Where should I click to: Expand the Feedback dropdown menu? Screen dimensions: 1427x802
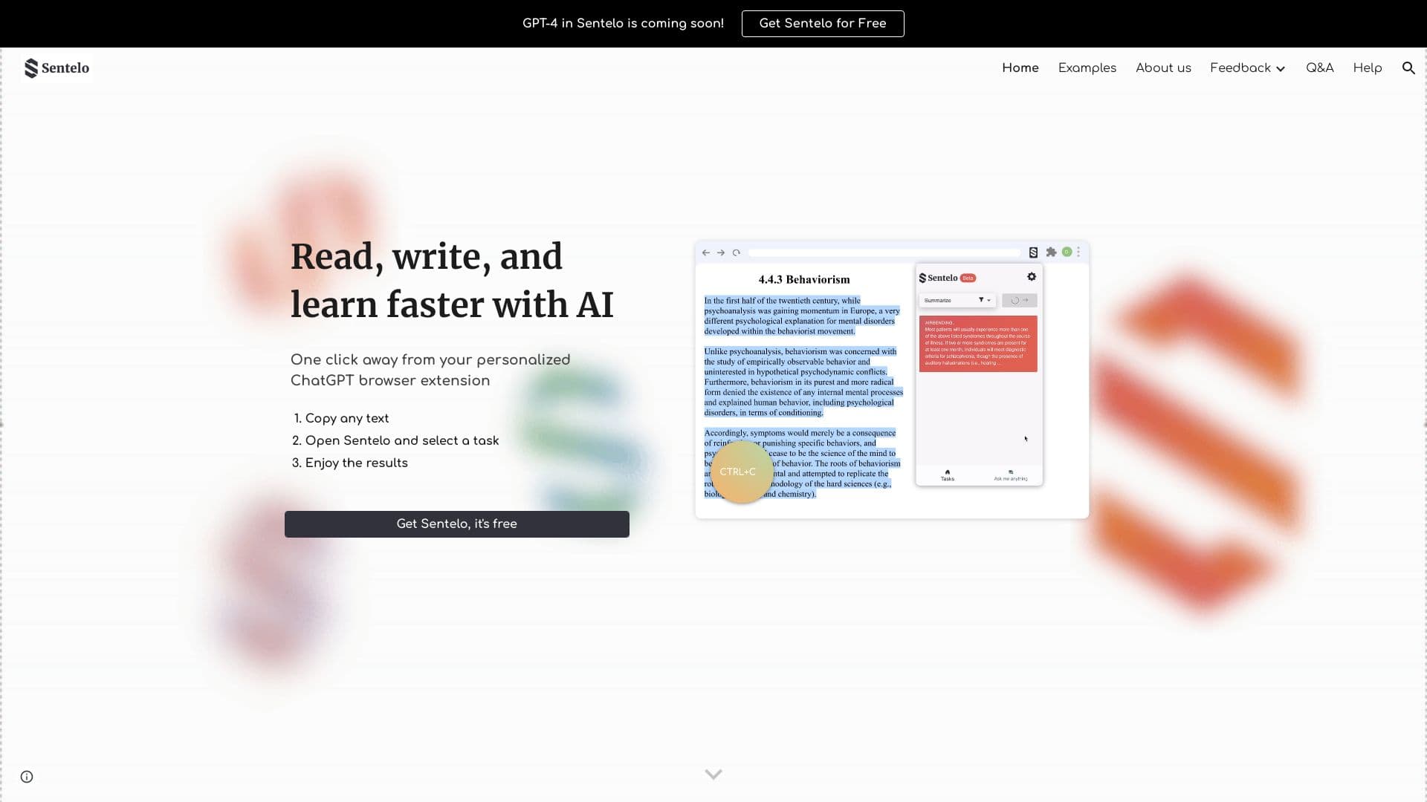pyautogui.click(x=1247, y=68)
